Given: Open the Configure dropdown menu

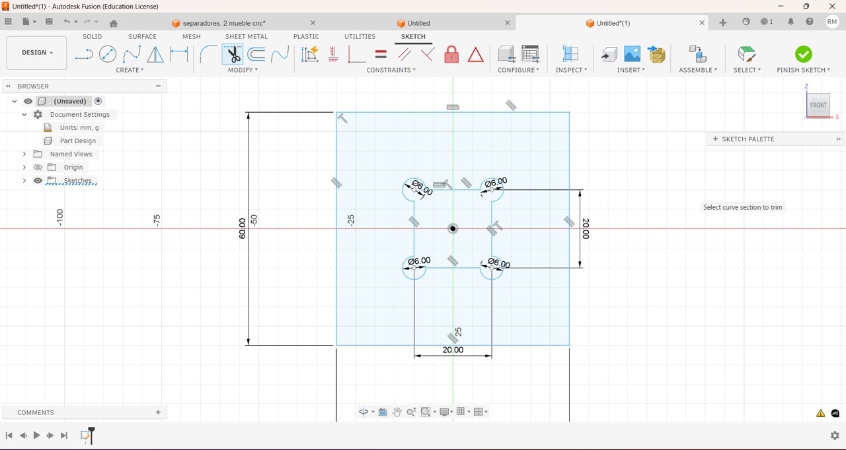Looking at the screenshot, I should (x=518, y=70).
